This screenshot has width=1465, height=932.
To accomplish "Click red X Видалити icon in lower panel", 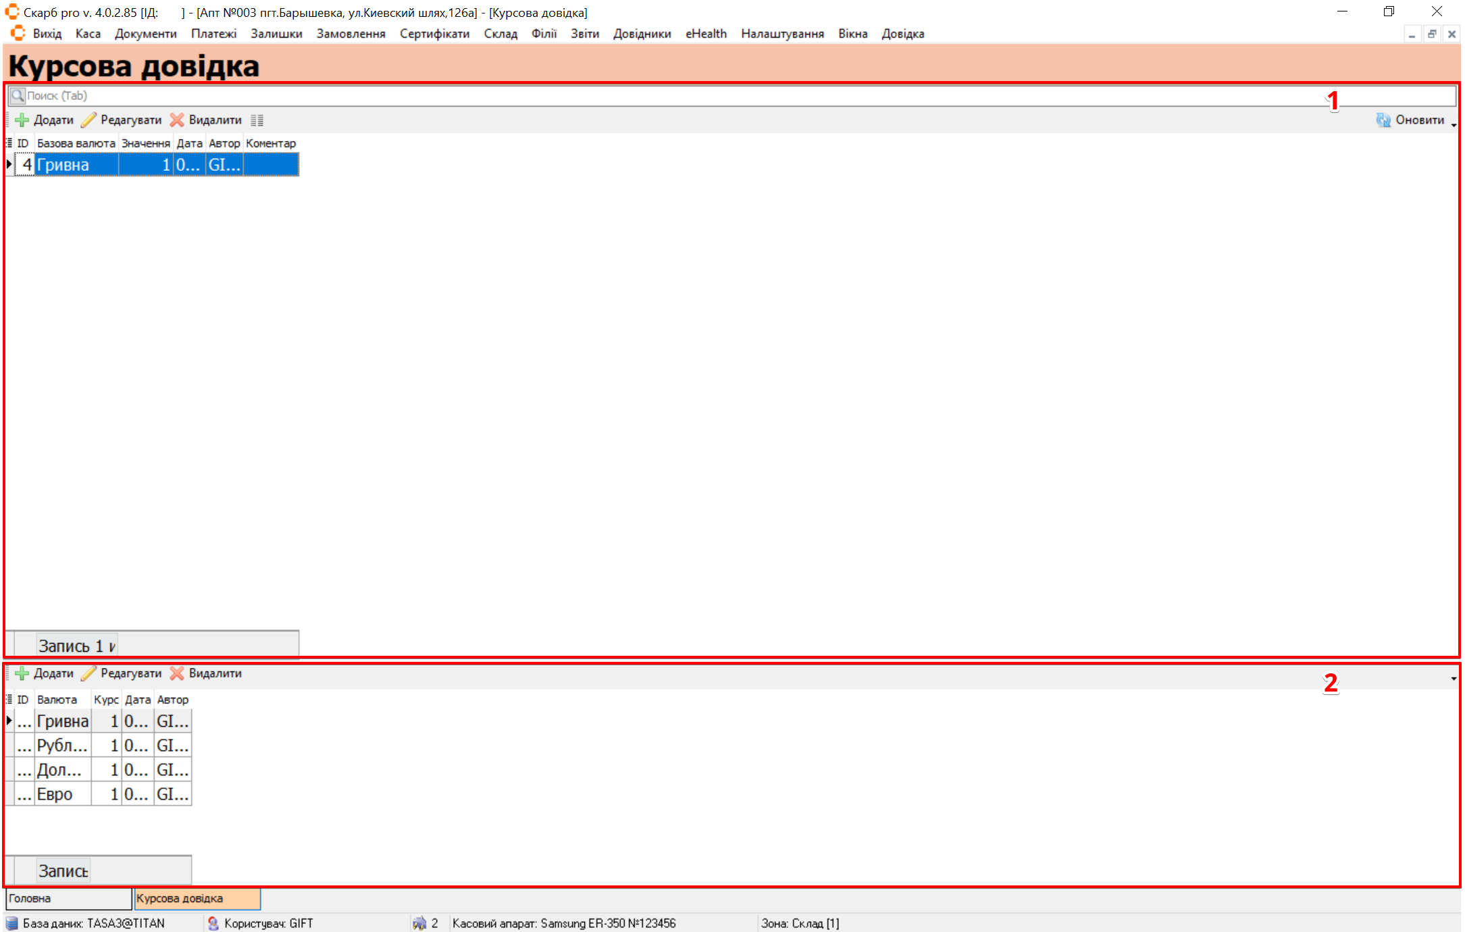I will pos(177,673).
